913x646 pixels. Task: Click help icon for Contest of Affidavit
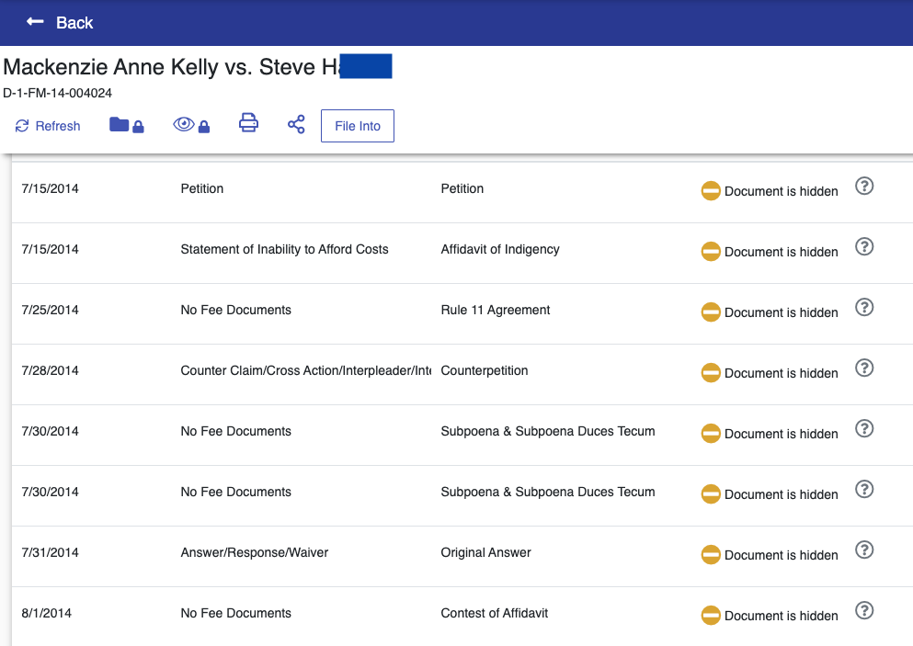click(863, 611)
